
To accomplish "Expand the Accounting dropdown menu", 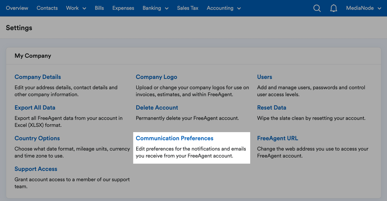I will pyautogui.click(x=224, y=8).
